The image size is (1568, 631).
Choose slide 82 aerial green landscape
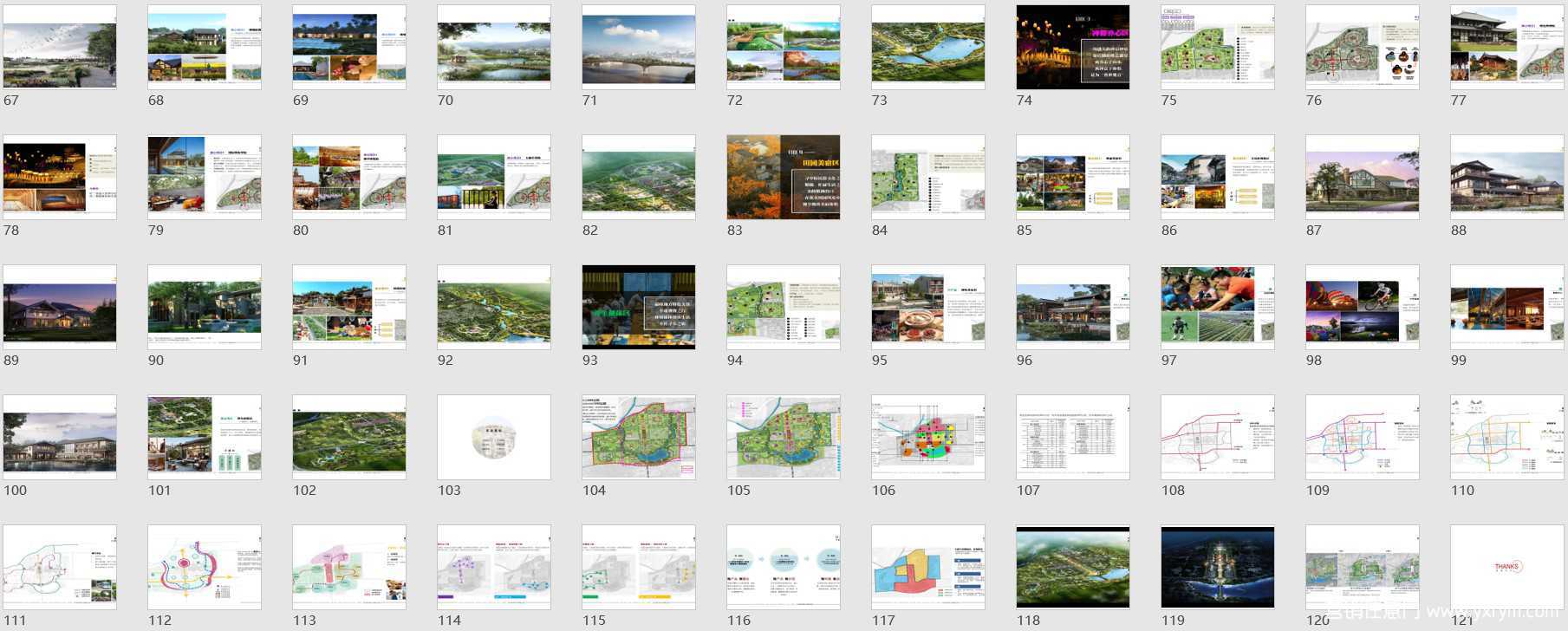[x=639, y=177]
